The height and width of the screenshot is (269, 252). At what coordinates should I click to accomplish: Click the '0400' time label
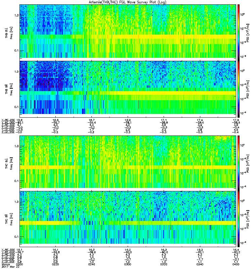click(x=236, y=264)
